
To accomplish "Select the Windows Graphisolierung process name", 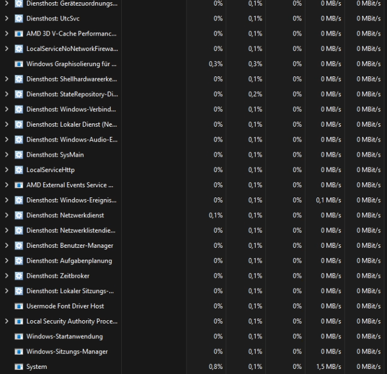I will click(71, 64).
